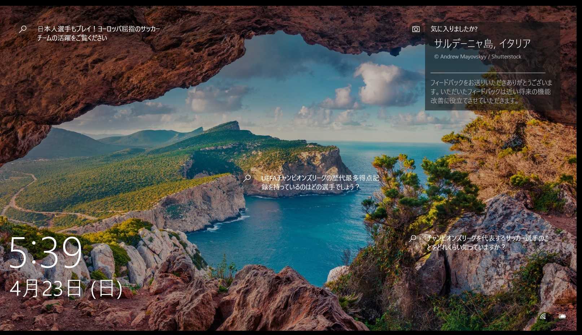Click the 気に入りましたか? heading
The width and height of the screenshot is (582, 335).
click(454, 29)
